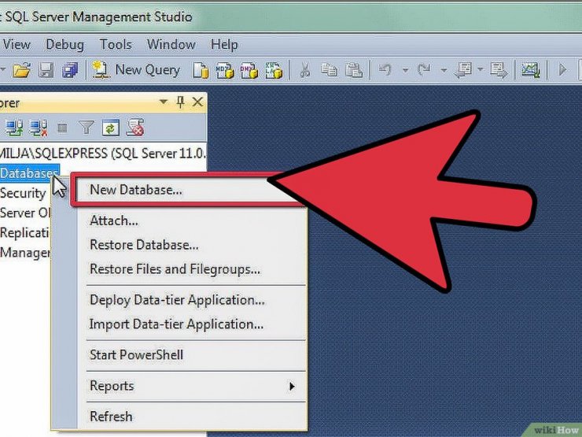Click the Navigate Backward icon
The width and height of the screenshot is (582, 437).
click(463, 70)
